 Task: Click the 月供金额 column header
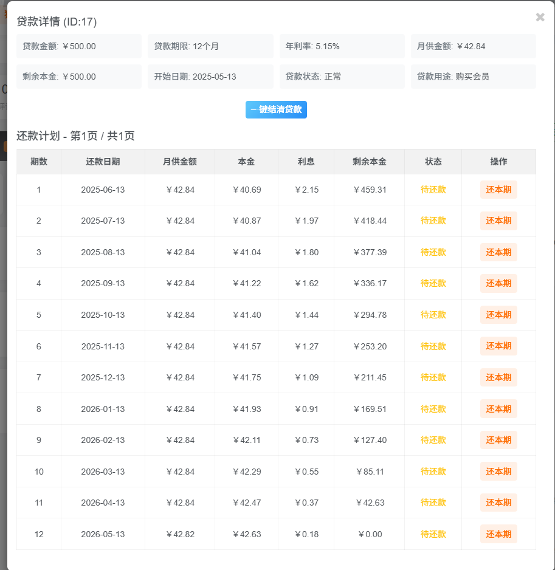pyautogui.click(x=179, y=162)
